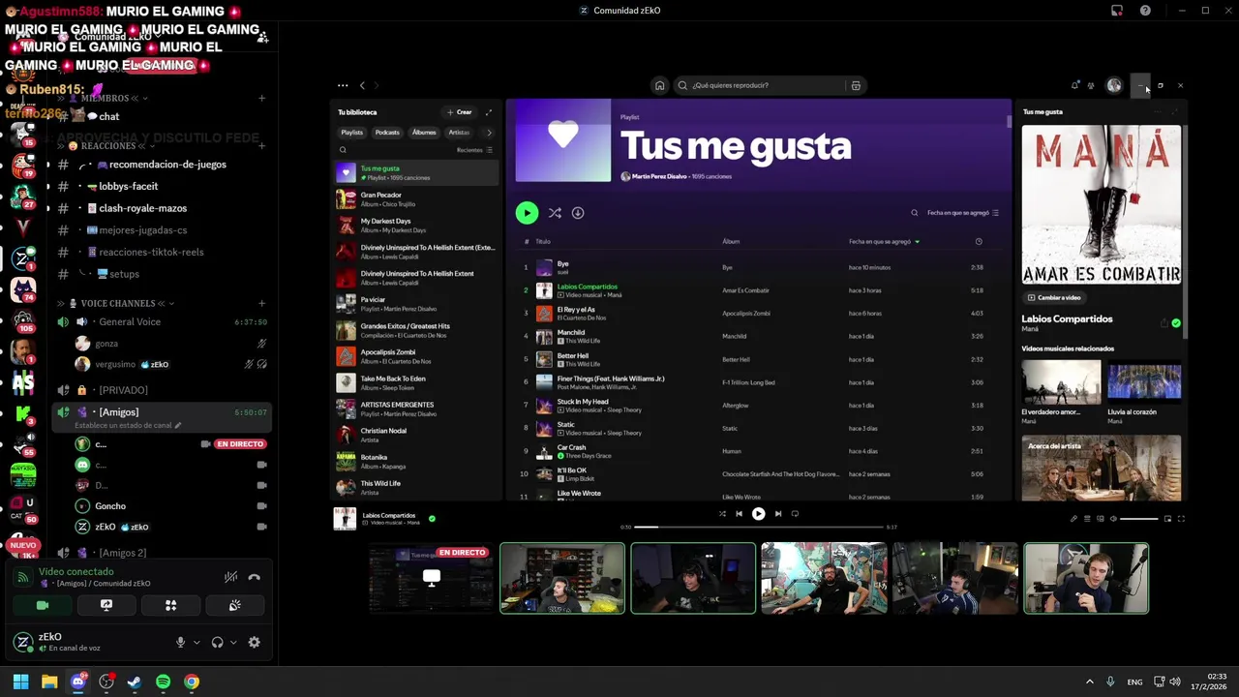Toggle repeat in bottom player bar

point(795,514)
